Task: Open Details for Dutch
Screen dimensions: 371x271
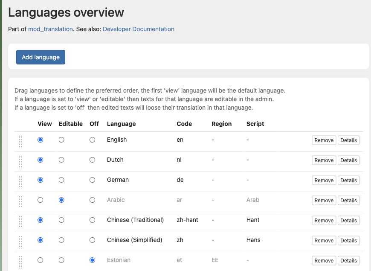Action: point(348,160)
